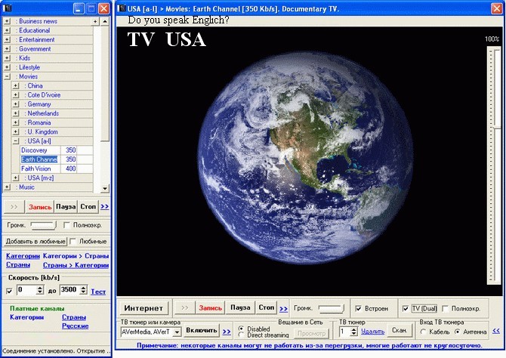Expand the Romania node
This screenshot has height=358, width=506.
(x=16, y=122)
